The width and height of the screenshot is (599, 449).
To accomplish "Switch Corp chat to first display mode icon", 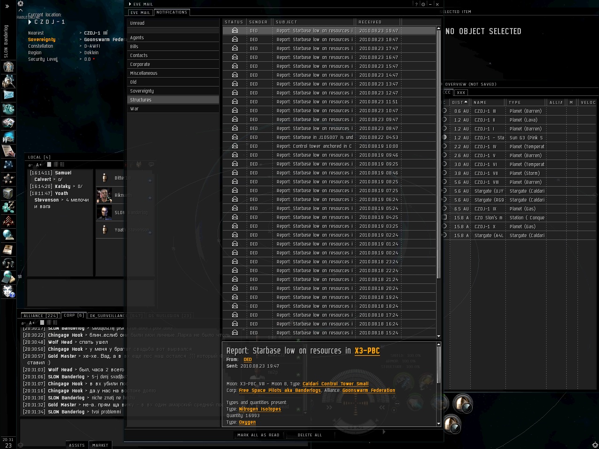I will 42,323.
